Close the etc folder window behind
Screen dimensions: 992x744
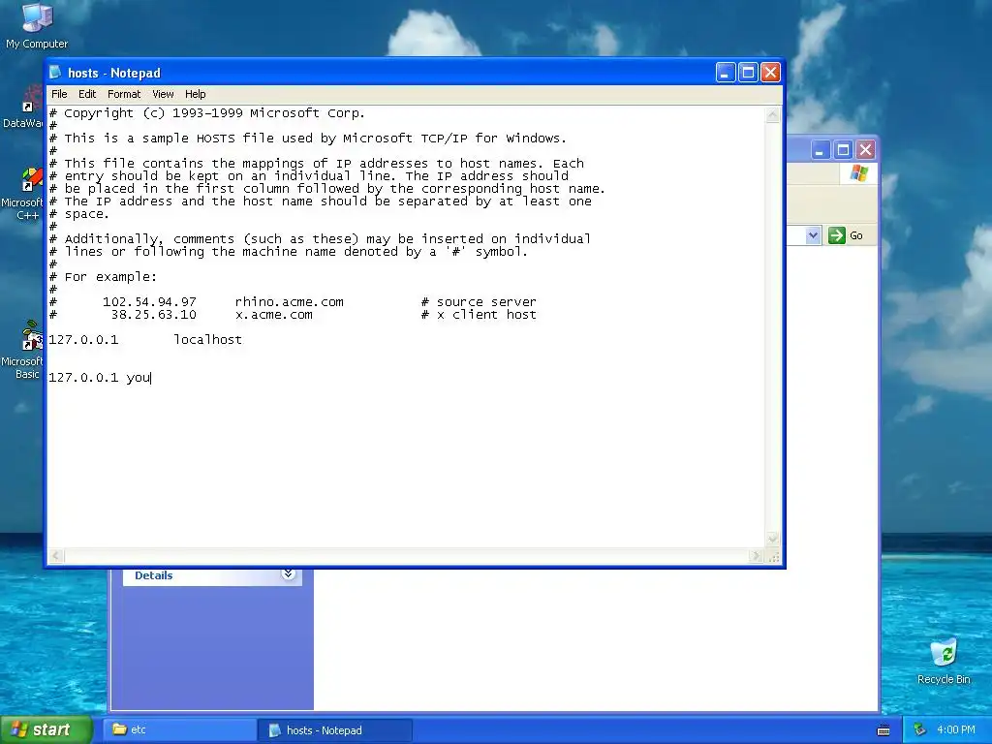coord(865,150)
